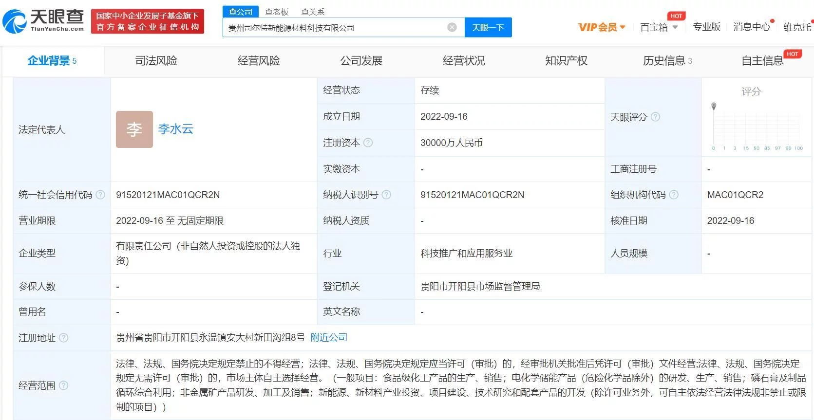The height and width of the screenshot is (420, 814).
Task: Select the 自主信息 tab
Action: pyautogui.click(x=762, y=61)
